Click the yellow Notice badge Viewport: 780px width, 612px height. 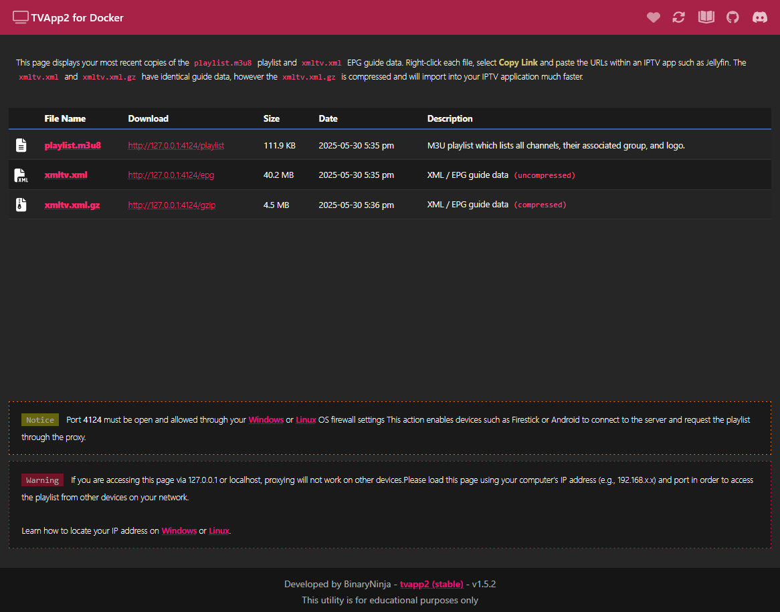coord(40,420)
